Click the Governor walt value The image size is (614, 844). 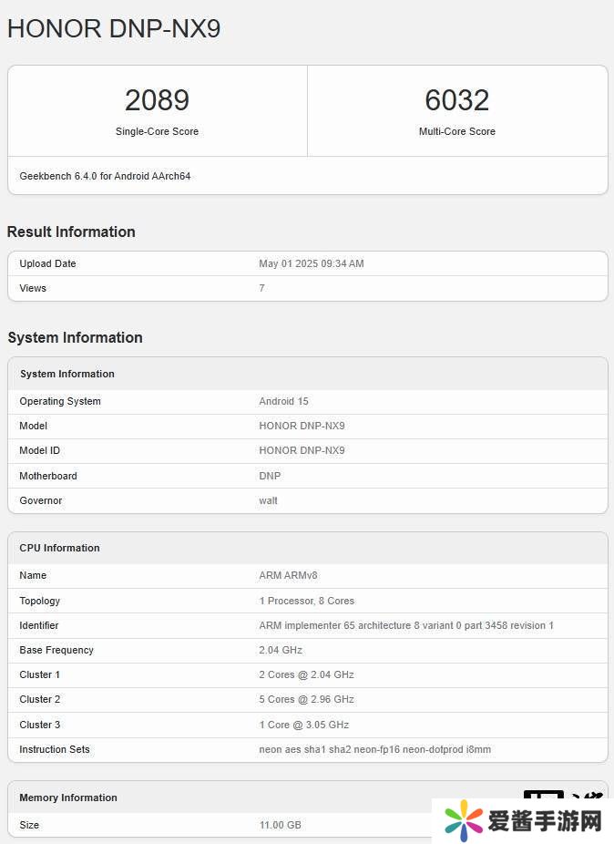(x=269, y=500)
